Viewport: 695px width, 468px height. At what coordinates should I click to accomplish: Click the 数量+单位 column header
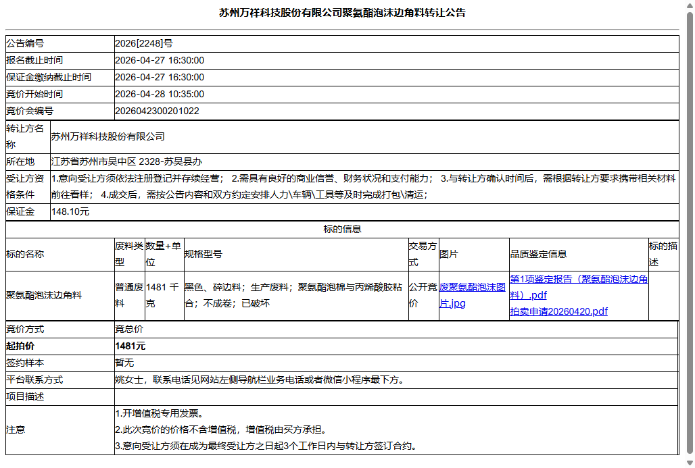click(x=164, y=254)
